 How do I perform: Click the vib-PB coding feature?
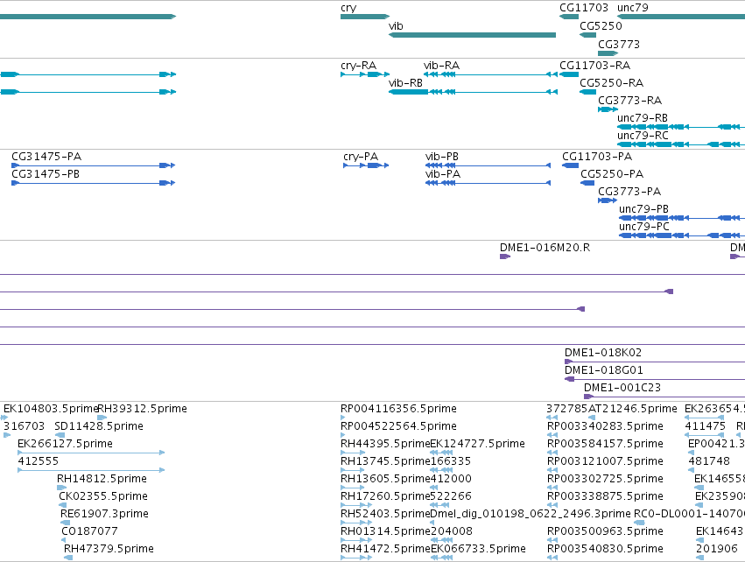(x=488, y=165)
